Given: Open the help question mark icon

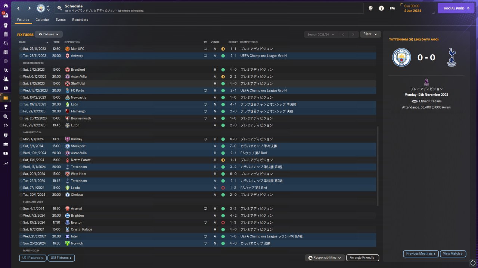Looking at the screenshot, I should (381, 8).
